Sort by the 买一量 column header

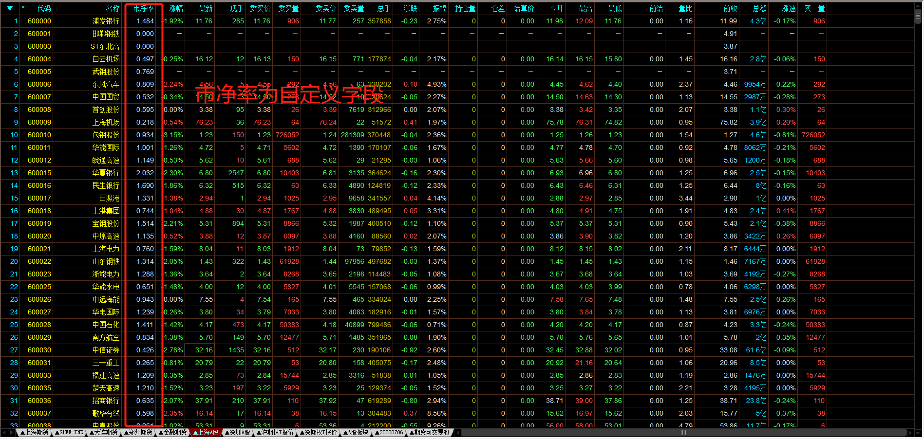tap(815, 8)
